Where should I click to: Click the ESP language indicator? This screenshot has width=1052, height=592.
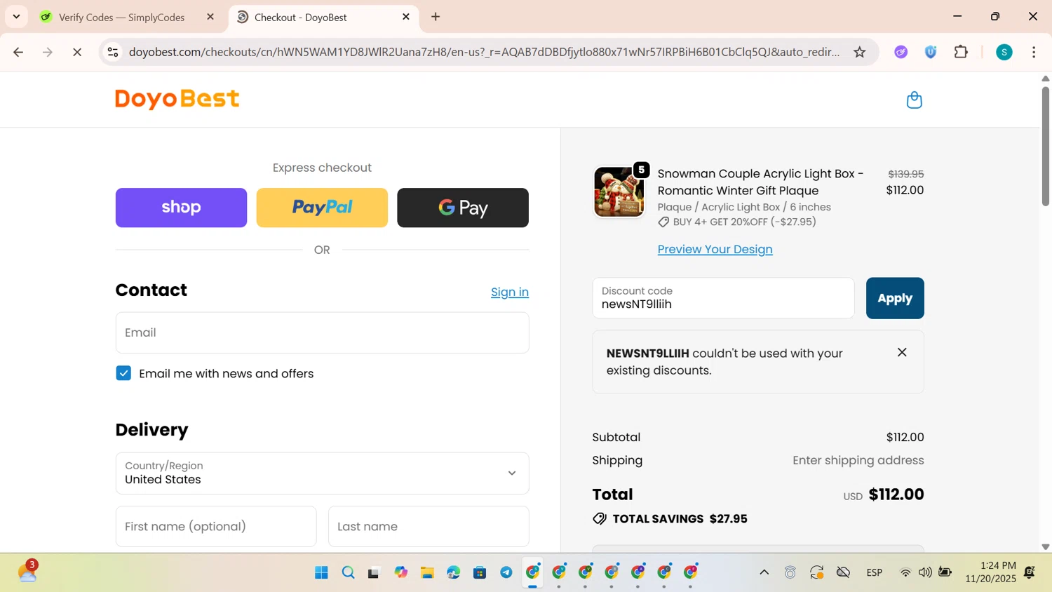[875, 572]
